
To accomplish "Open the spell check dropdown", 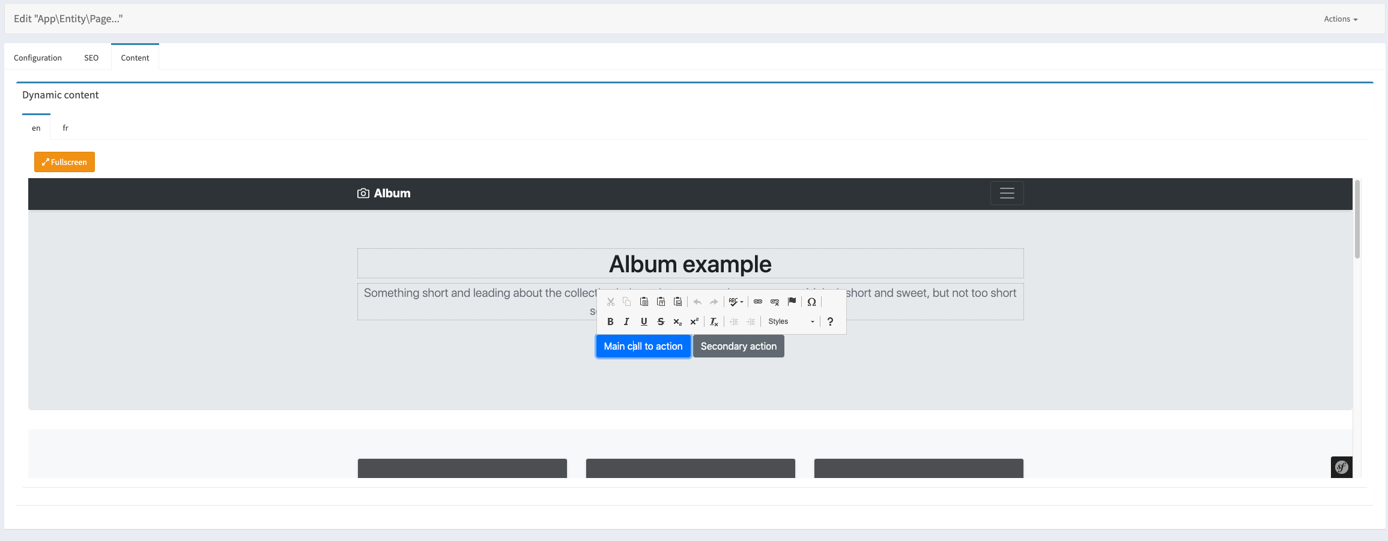I will [x=736, y=302].
